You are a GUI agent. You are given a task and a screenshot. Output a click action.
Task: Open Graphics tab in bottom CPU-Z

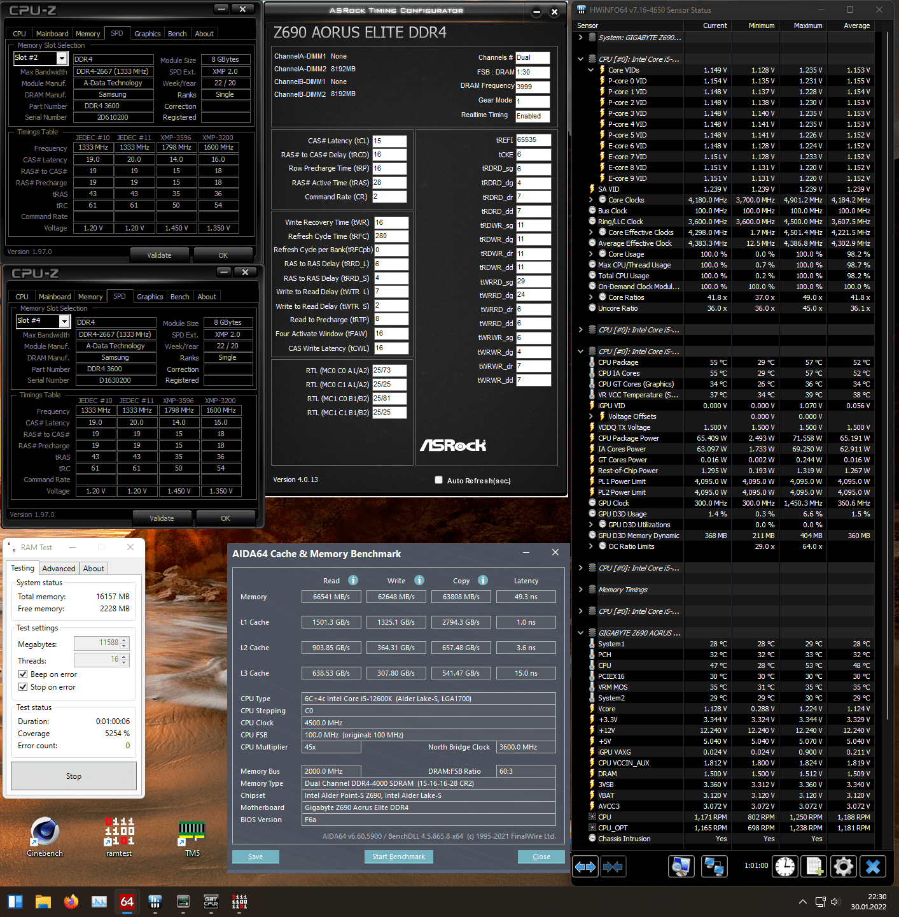click(x=150, y=297)
